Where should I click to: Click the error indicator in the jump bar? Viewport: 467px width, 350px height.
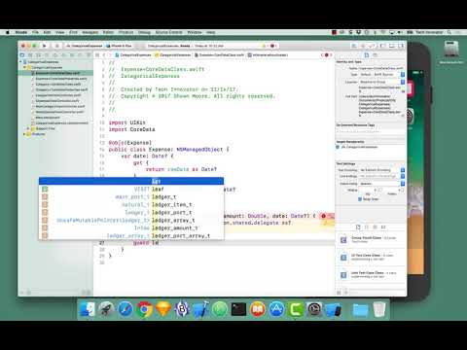[327, 55]
